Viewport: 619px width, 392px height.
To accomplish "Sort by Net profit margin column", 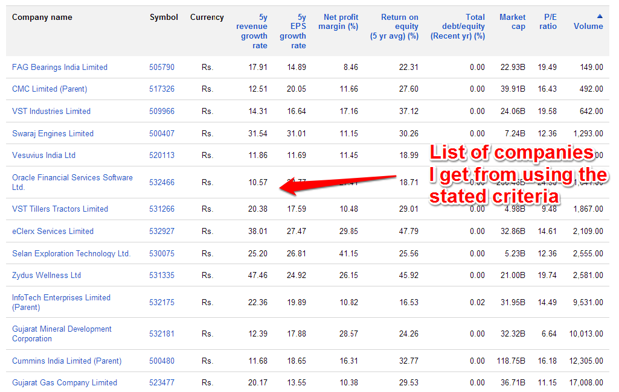I will (338, 22).
